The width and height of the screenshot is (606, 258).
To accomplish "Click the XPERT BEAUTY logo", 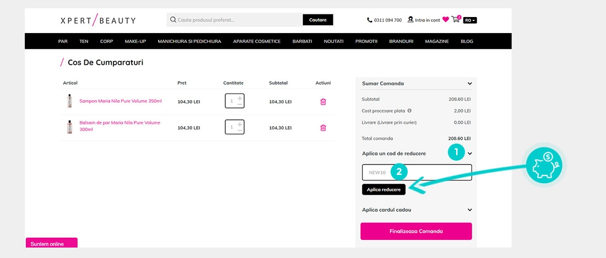I will (98, 20).
